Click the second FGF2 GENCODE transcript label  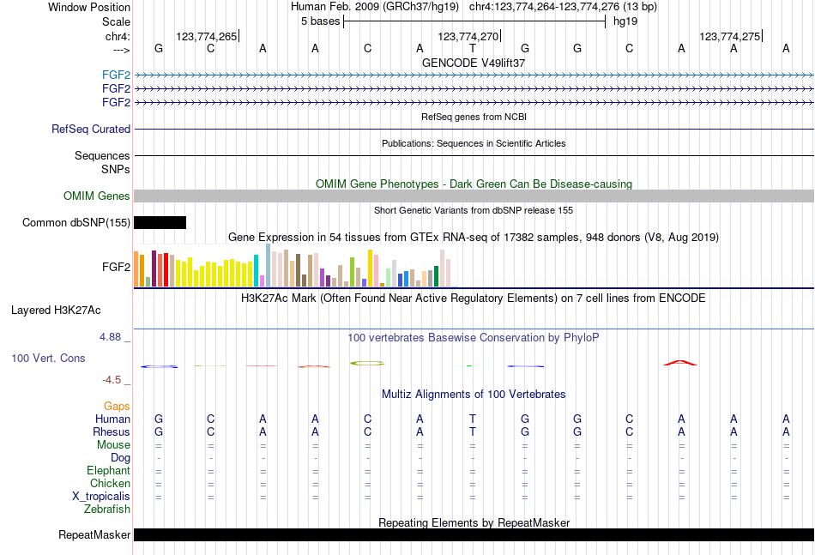pyautogui.click(x=116, y=88)
